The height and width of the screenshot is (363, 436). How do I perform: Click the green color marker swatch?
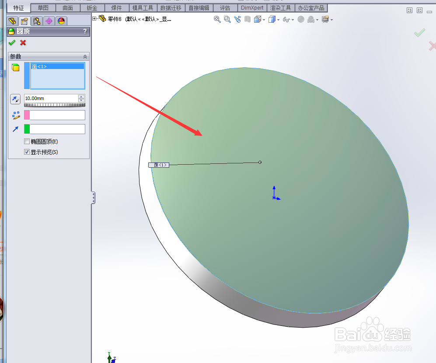27,129
